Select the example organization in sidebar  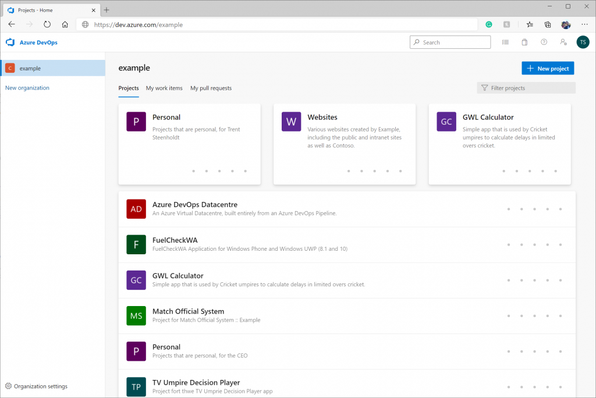tap(53, 68)
